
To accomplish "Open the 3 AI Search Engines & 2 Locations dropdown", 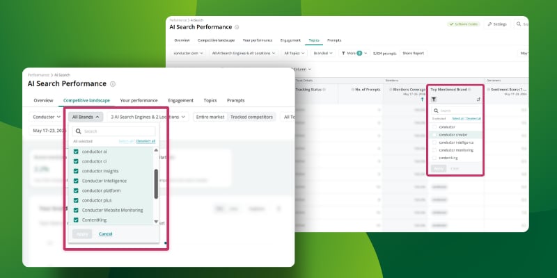I will (148, 117).
